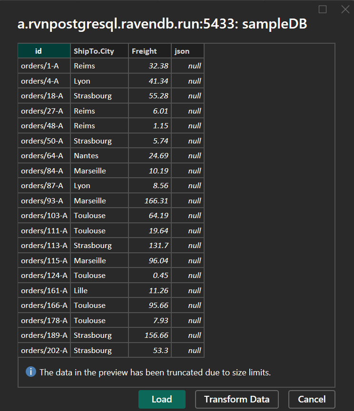Click Freight value 11.26
The image size is (354, 411).
tap(150, 290)
